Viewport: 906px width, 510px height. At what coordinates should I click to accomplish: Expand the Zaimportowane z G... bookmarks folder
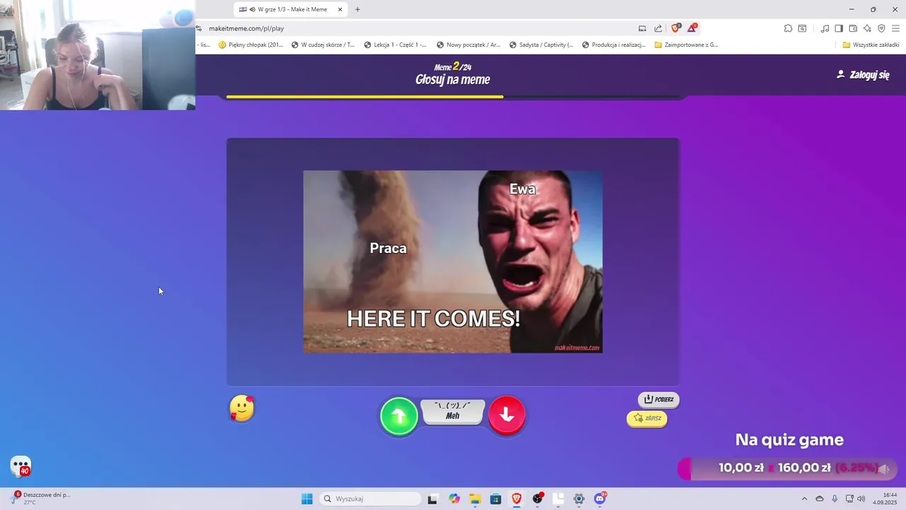click(686, 45)
